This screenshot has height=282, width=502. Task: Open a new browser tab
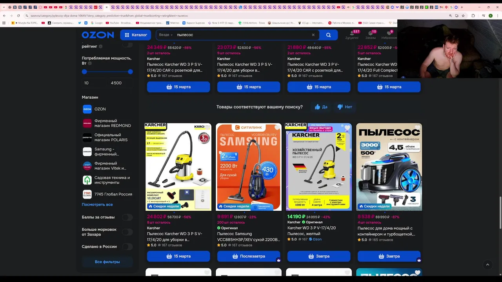[x=462, y=7]
